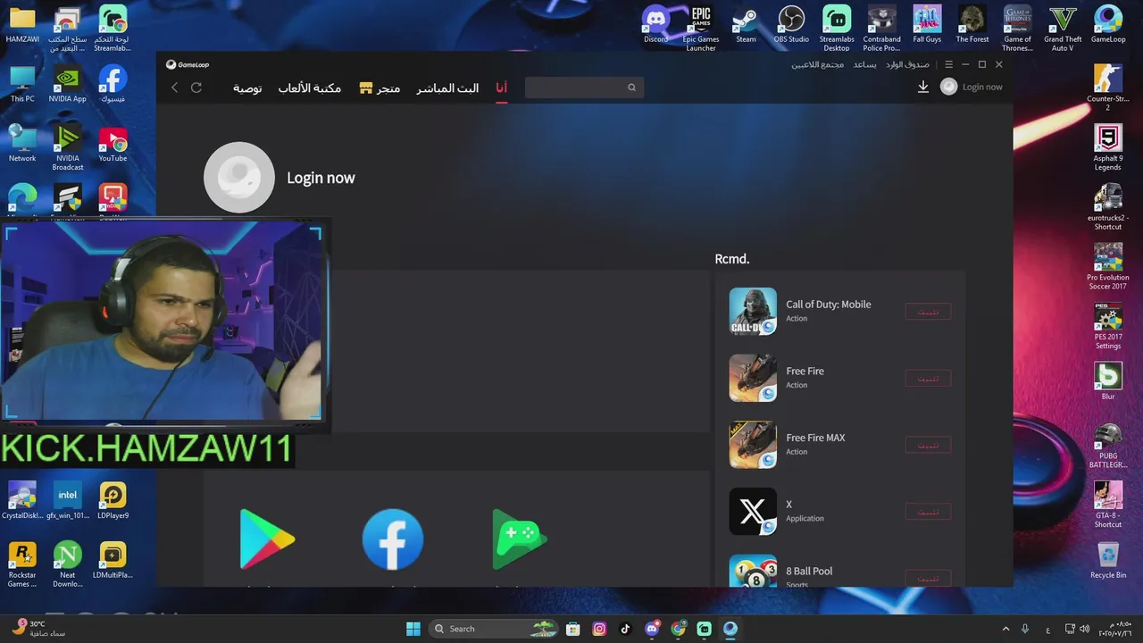Refresh the GameLoop page

[x=196, y=88]
